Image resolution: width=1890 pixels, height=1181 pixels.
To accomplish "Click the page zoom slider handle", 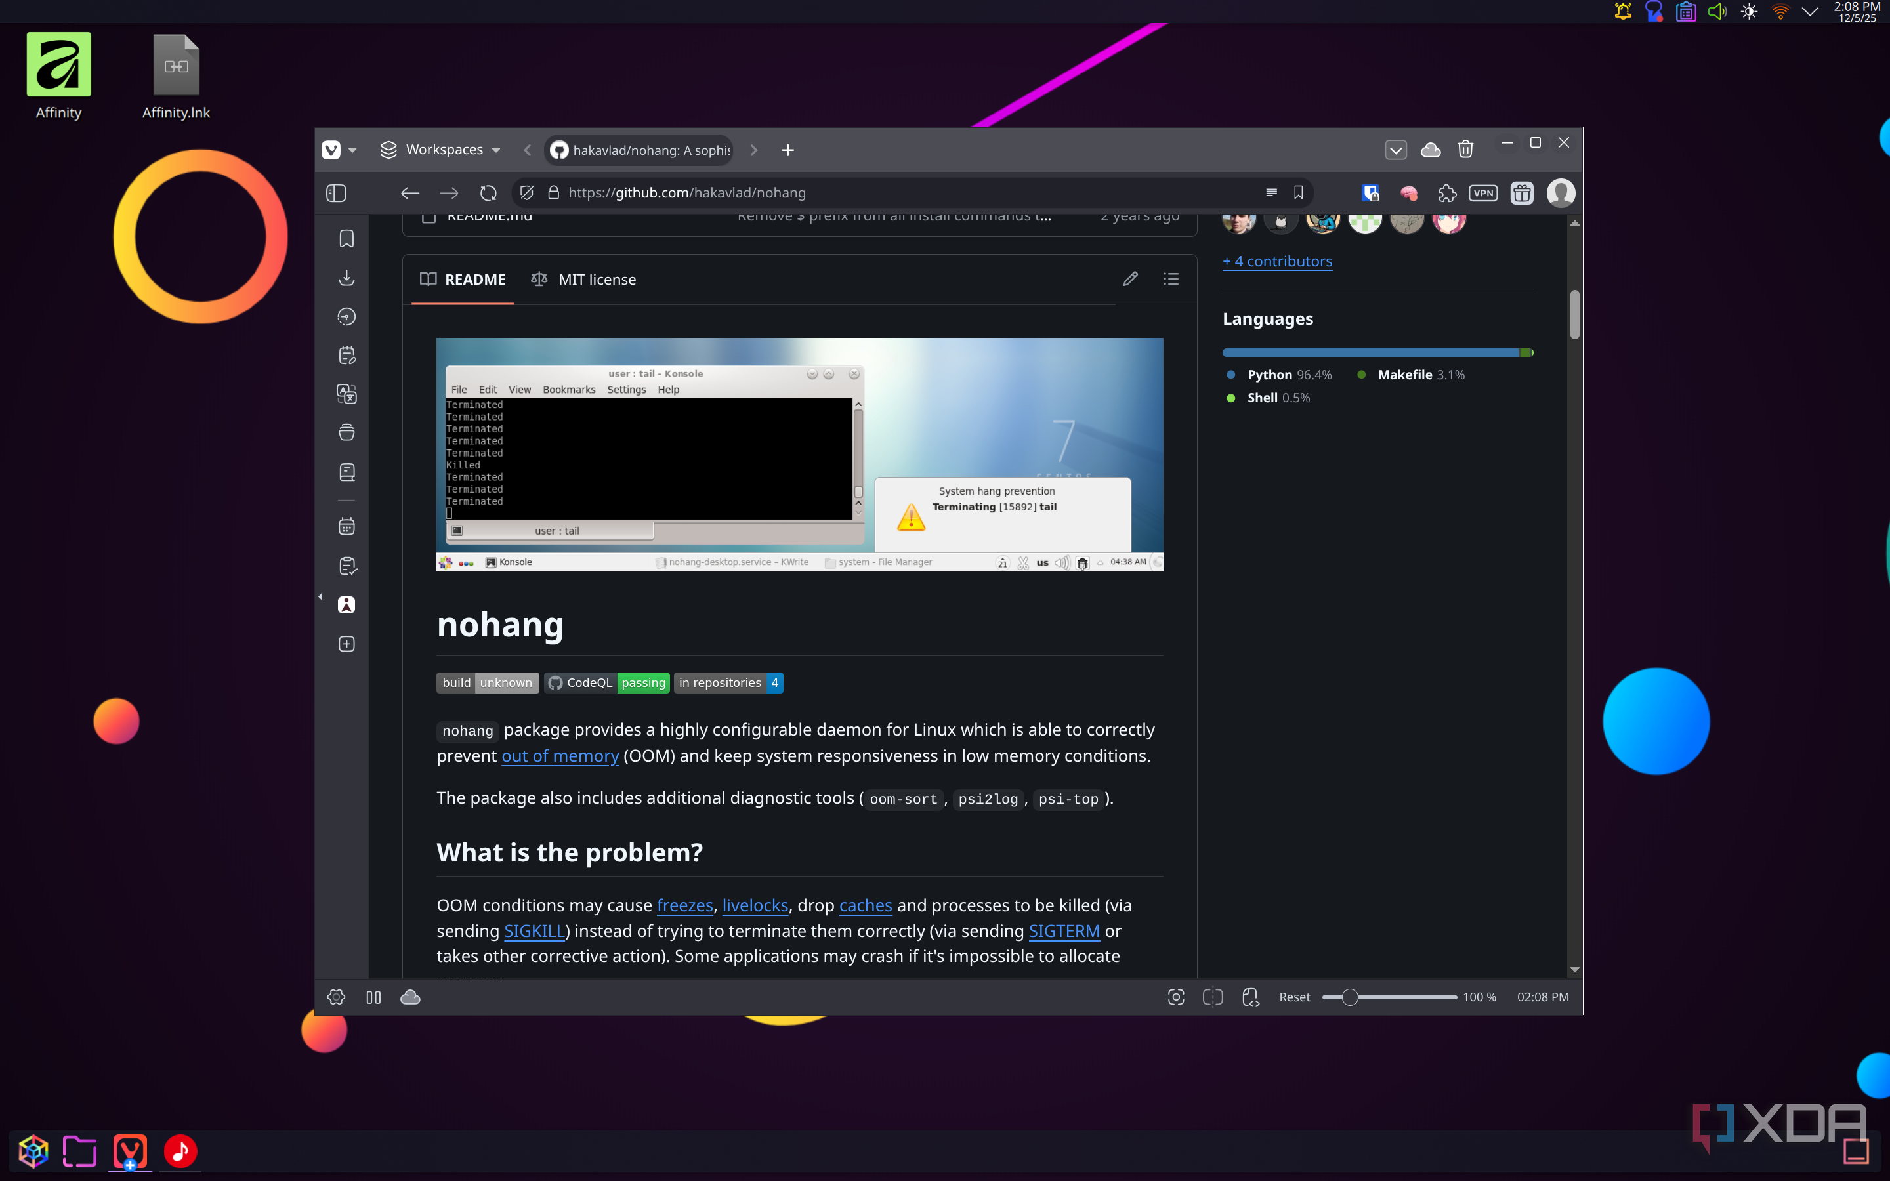I will pyautogui.click(x=1349, y=997).
